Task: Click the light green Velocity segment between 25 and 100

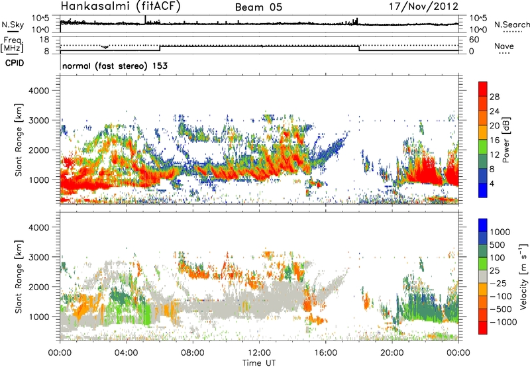Action: (x=483, y=264)
